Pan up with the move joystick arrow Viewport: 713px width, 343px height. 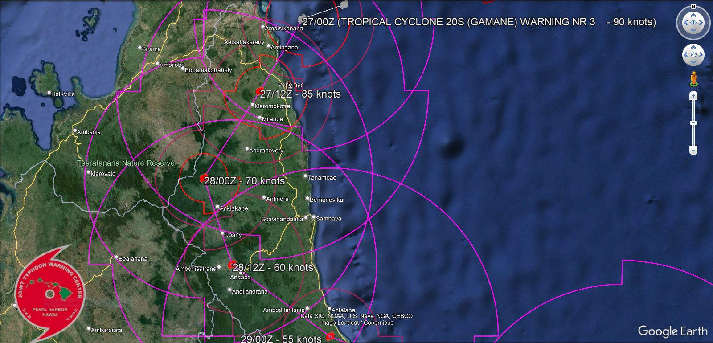[x=693, y=48]
